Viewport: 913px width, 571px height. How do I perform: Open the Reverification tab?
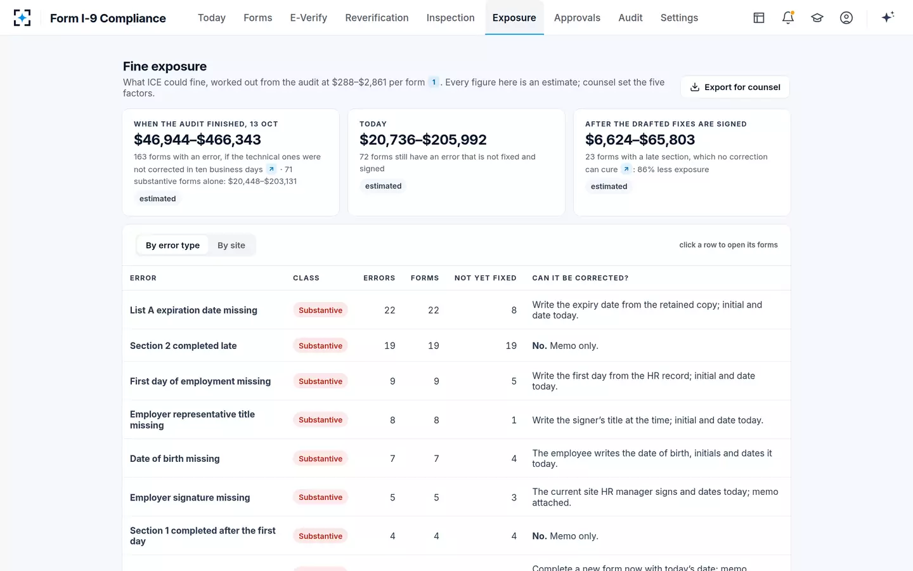click(x=377, y=18)
